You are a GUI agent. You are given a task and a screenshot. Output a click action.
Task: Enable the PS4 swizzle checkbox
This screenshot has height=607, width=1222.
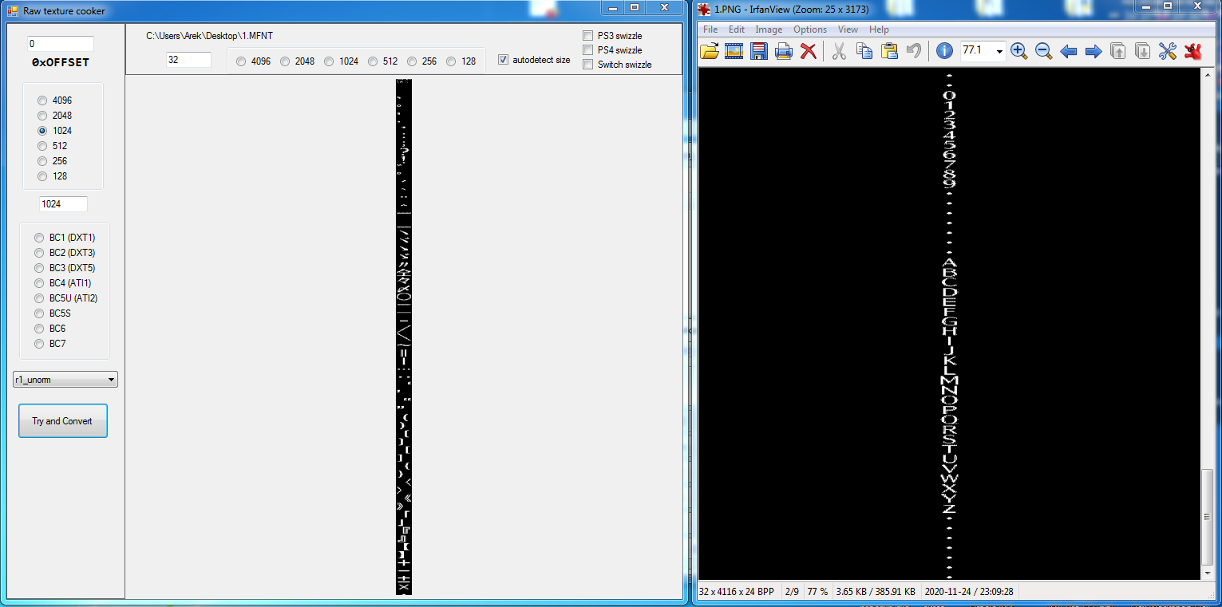click(588, 50)
